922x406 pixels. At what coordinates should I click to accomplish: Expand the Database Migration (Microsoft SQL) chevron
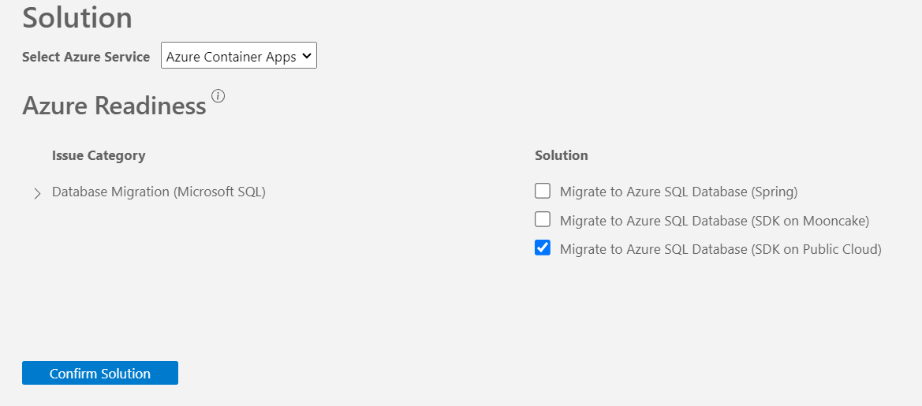[38, 193]
